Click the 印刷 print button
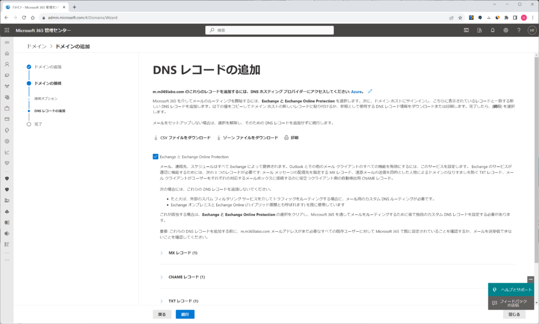This screenshot has width=539, height=324. pos(292,138)
